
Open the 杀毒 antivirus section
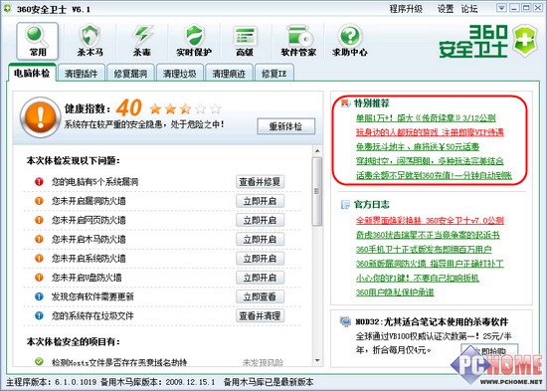[x=142, y=41]
